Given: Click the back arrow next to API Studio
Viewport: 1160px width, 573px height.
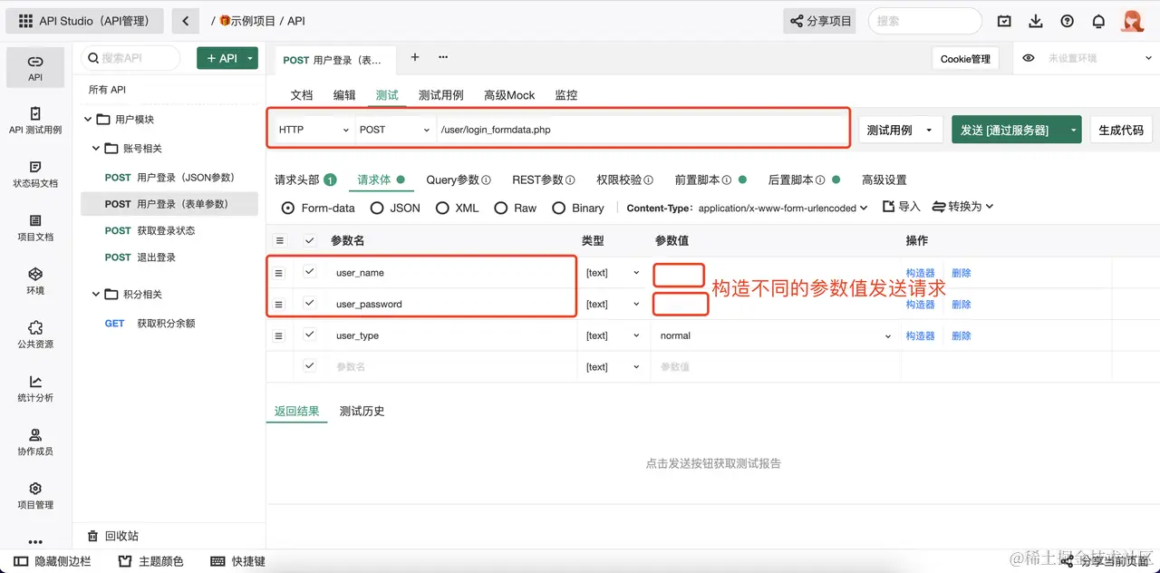Looking at the screenshot, I should 185,21.
